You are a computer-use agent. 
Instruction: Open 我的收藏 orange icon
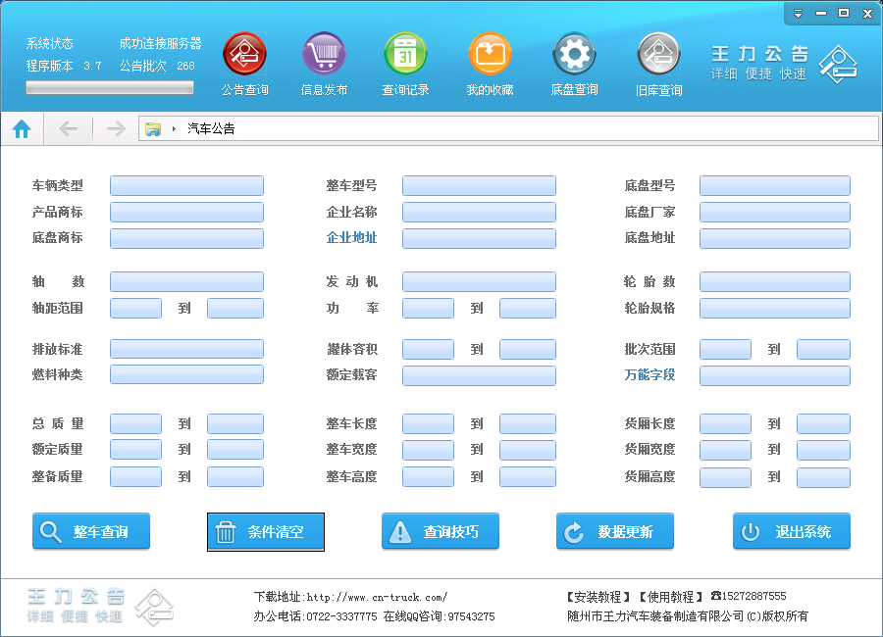pyautogui.click(x=490, y=54)
